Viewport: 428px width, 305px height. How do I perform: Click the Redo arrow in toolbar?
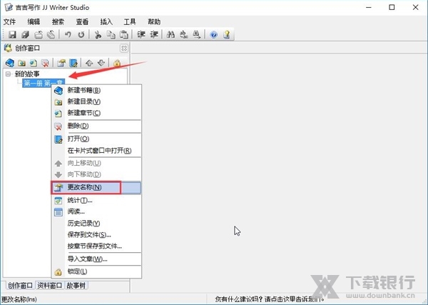click(81, 34)
